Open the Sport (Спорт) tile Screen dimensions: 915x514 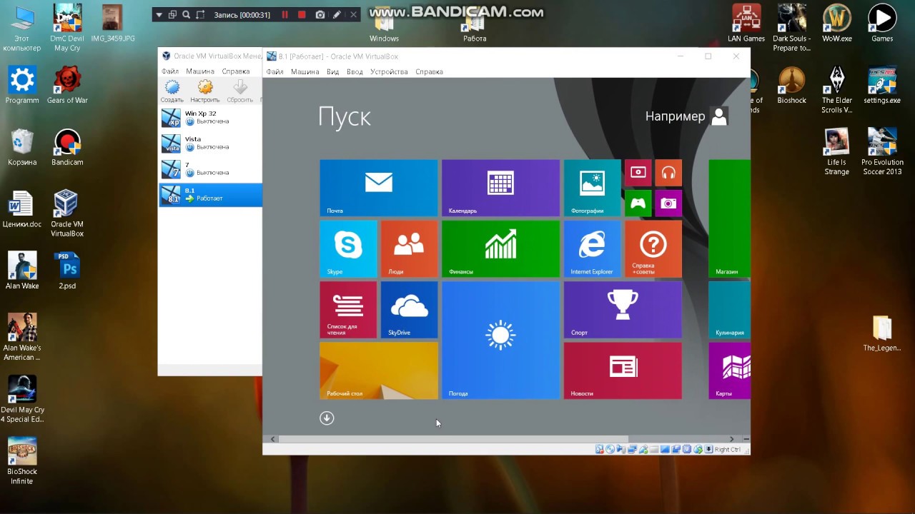[623, 309]
